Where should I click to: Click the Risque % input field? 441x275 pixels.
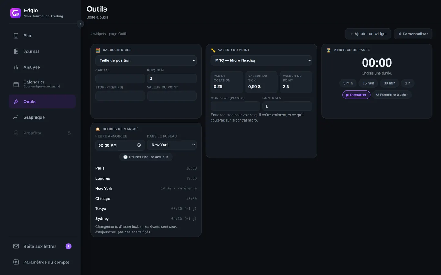pyautogui.click(x=172, y=79)
